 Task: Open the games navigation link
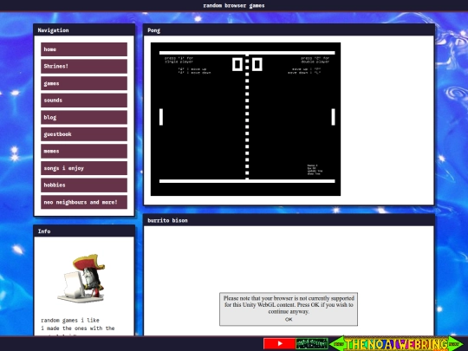coord(84,83)
